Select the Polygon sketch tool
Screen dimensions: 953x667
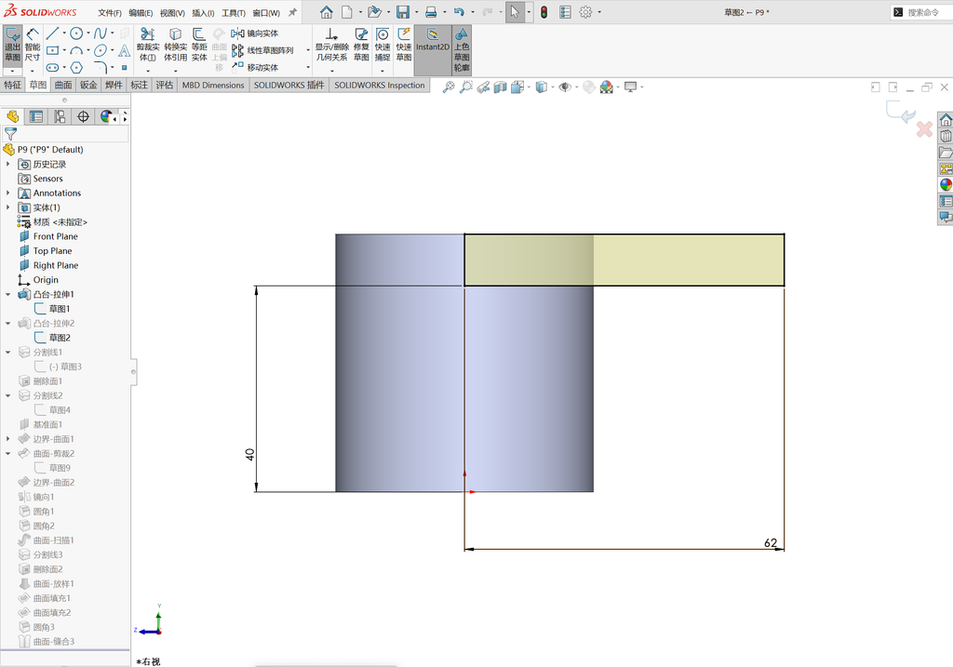point(76,67)
